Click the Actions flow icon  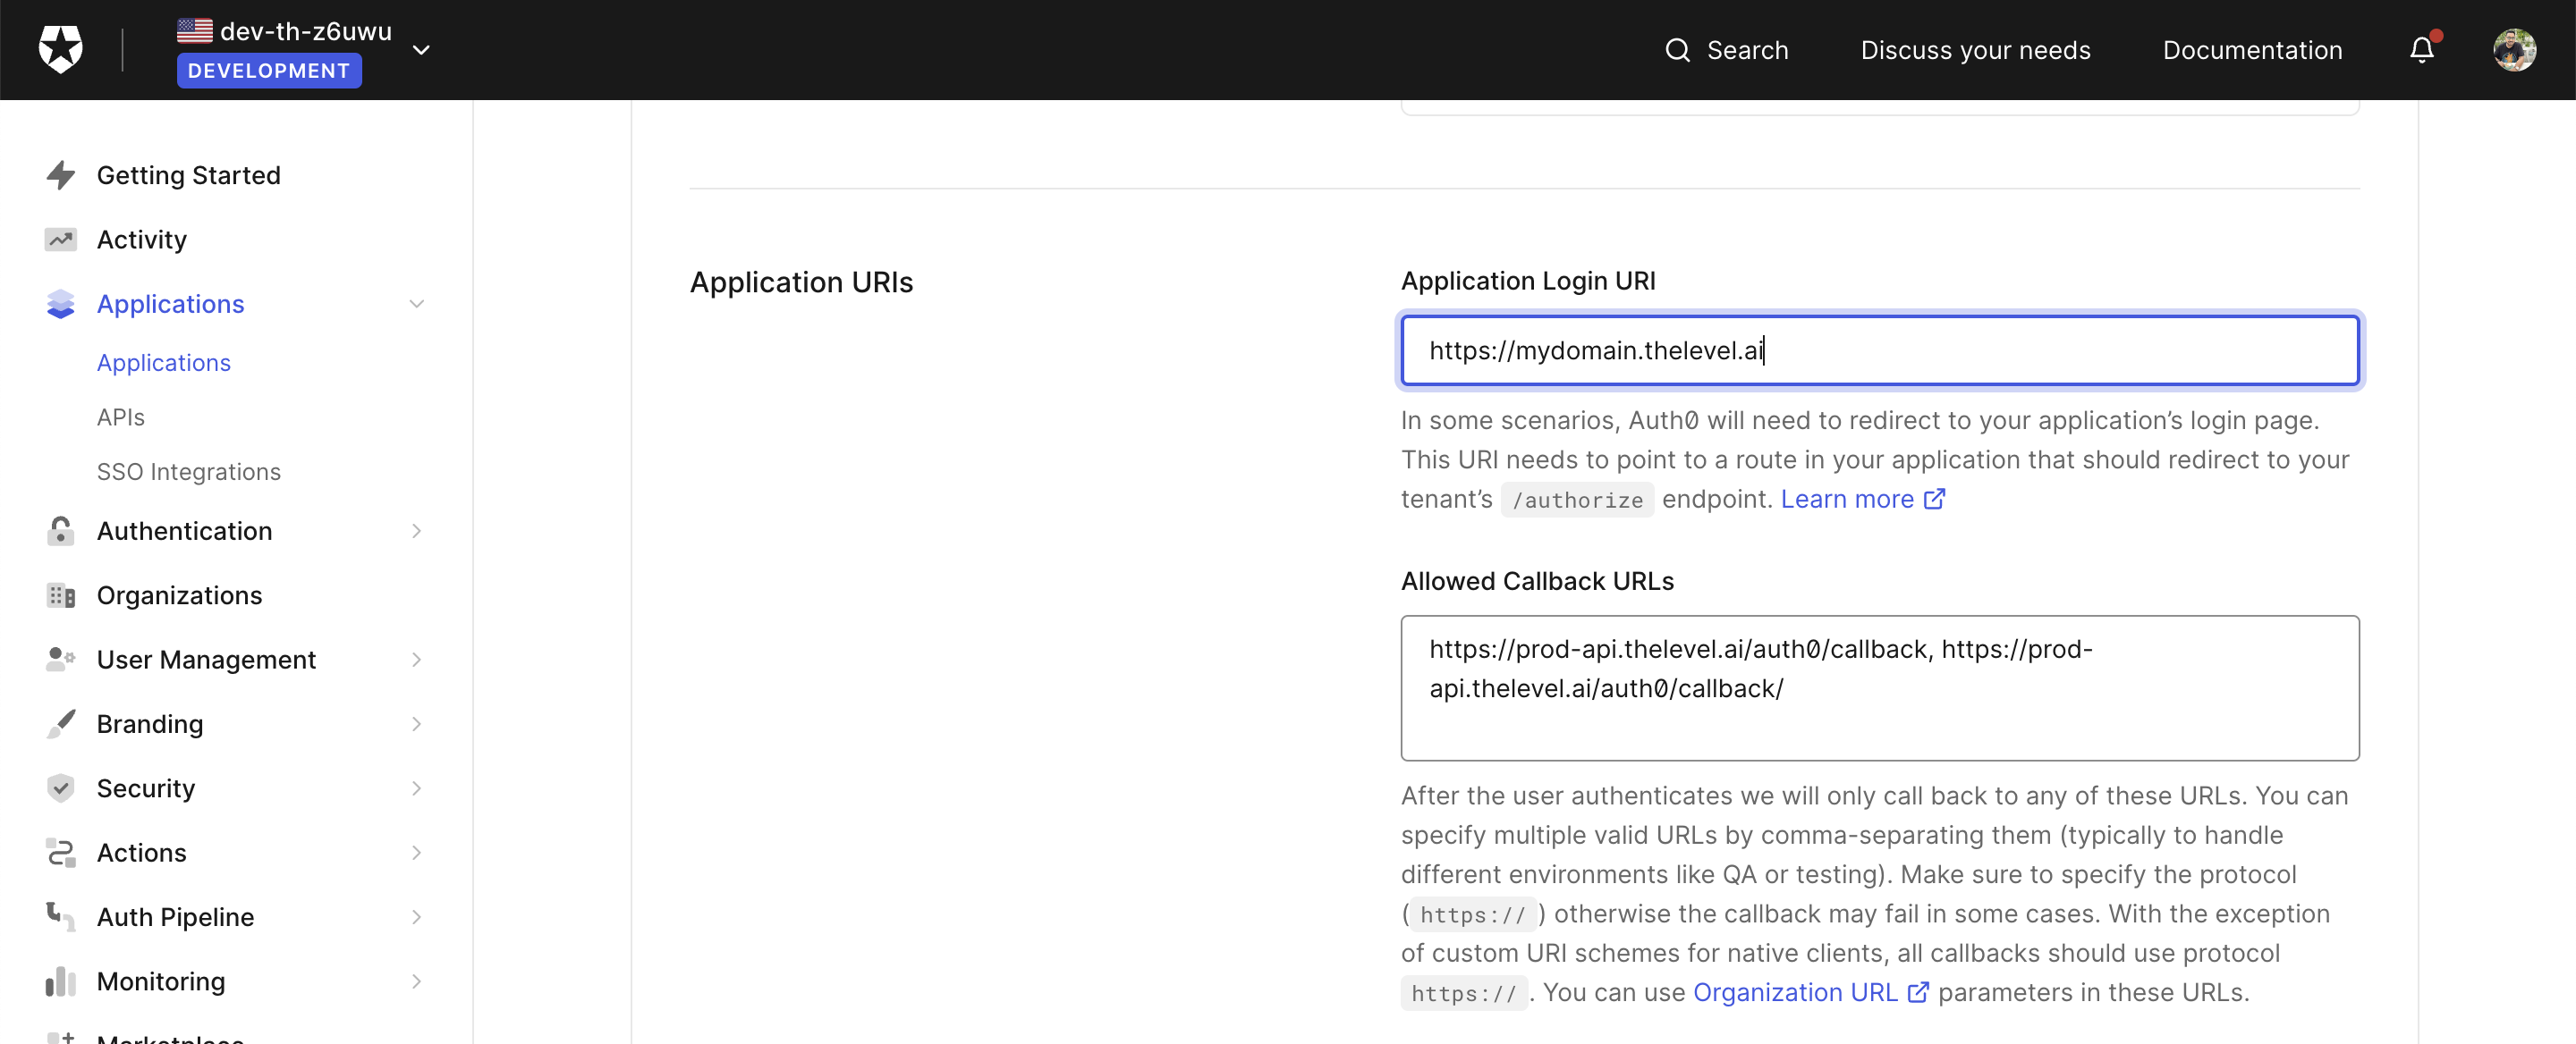click(x=61, y=852)
